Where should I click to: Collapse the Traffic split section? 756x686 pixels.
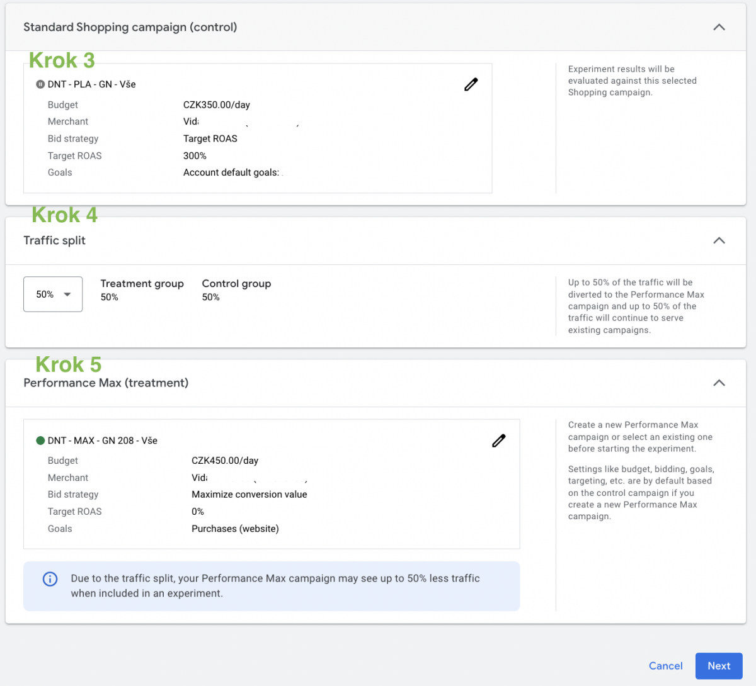coord(719,240)
